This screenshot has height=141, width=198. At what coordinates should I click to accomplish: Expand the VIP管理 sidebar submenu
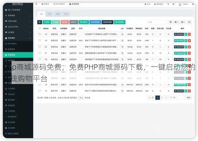[18, 33]
